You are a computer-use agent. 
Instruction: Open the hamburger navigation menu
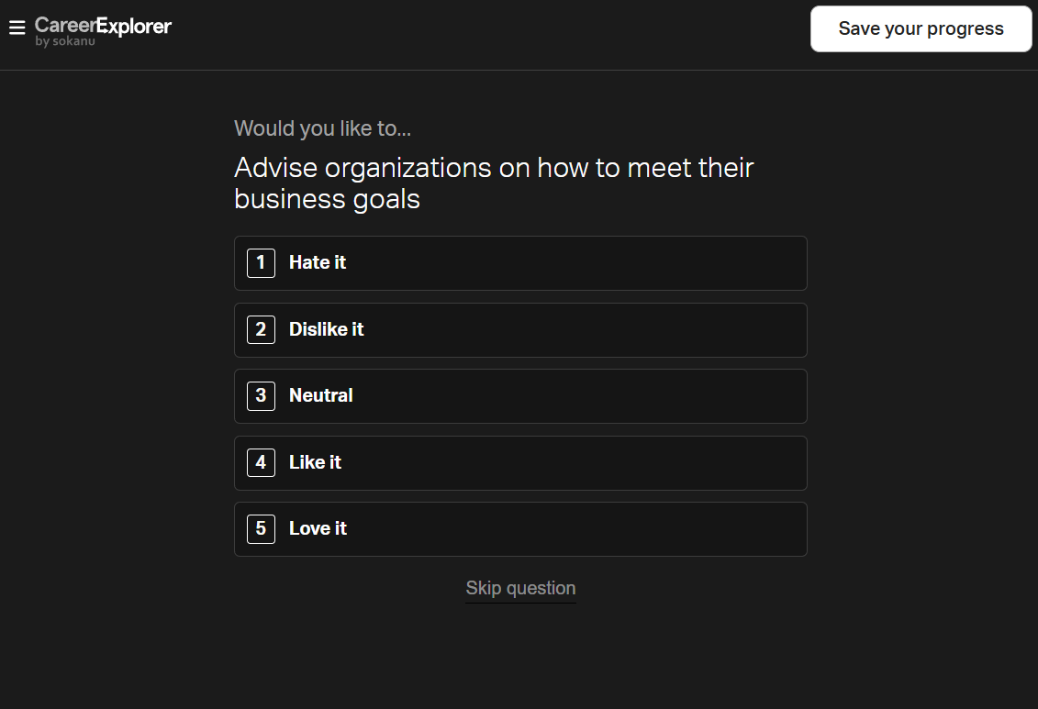click(17, 28)
